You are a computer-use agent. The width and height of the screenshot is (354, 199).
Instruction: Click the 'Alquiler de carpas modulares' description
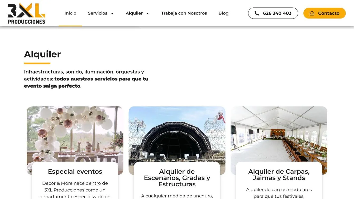pyautogui.click(x=279, y=193)
